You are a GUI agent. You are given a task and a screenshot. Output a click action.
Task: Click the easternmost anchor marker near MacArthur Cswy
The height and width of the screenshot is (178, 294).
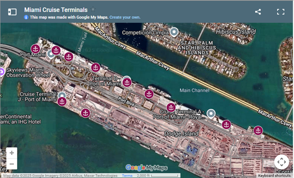258,130
